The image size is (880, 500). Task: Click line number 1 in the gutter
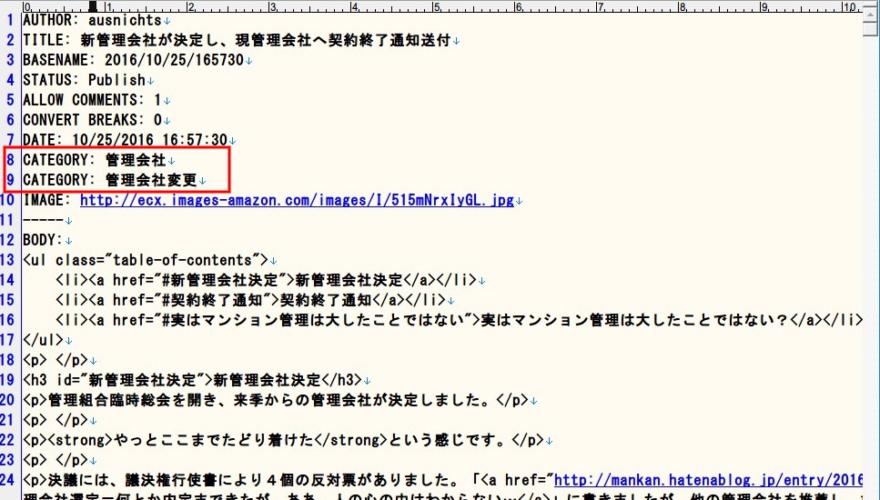11,20
